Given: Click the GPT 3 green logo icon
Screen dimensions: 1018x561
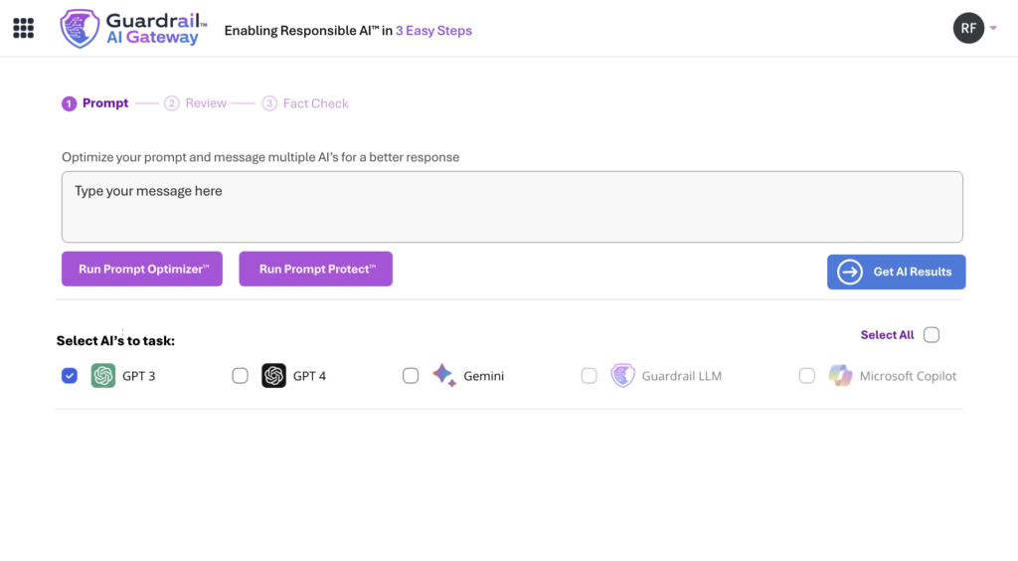Looking at the screenshot, I should pos(103,376).
